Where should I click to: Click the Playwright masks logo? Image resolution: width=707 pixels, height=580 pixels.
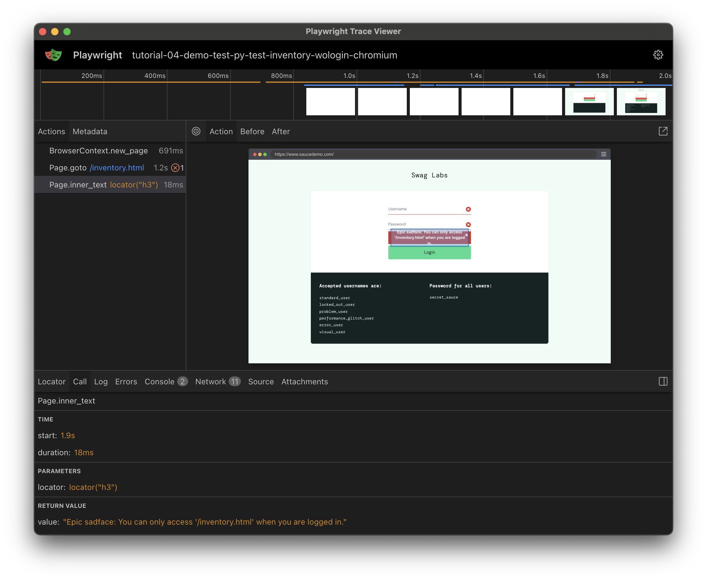(x=54, y=55)
